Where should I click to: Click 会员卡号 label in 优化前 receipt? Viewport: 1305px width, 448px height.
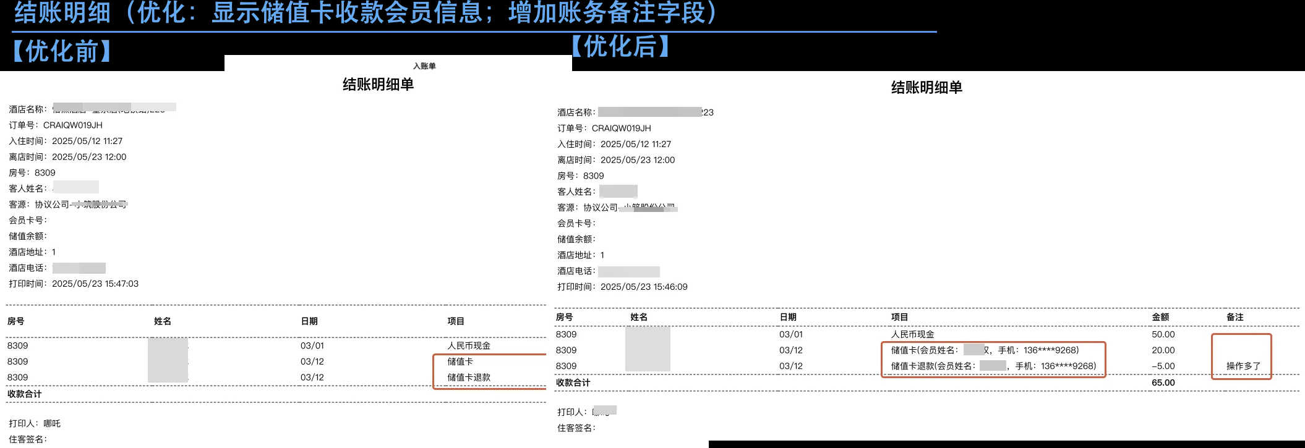point(28,221)
